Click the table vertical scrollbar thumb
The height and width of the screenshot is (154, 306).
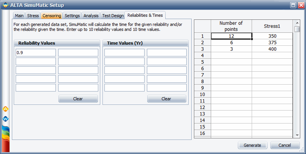(x=297, y=29)
